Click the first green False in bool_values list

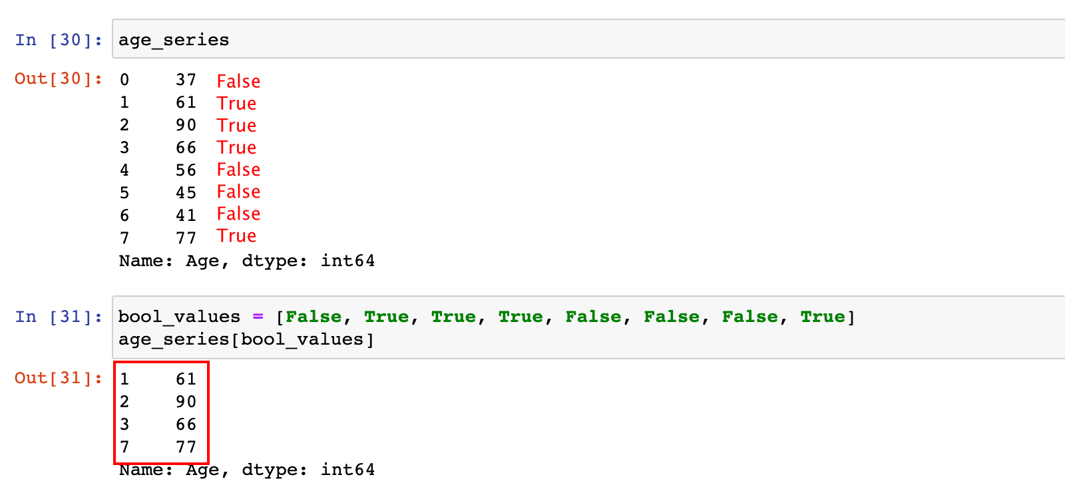pyautogui.click(x=313, y=317)
